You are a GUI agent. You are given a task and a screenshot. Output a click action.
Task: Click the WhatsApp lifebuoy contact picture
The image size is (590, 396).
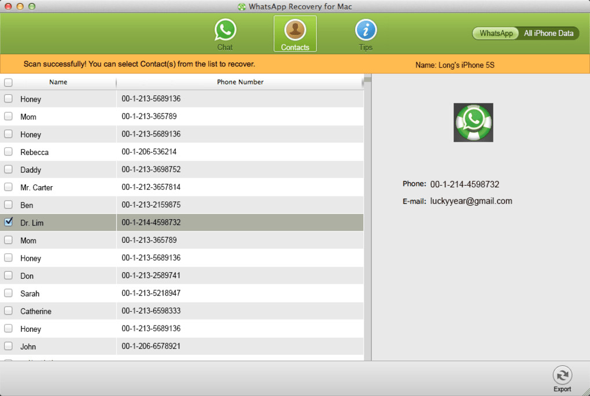[473, 123]
